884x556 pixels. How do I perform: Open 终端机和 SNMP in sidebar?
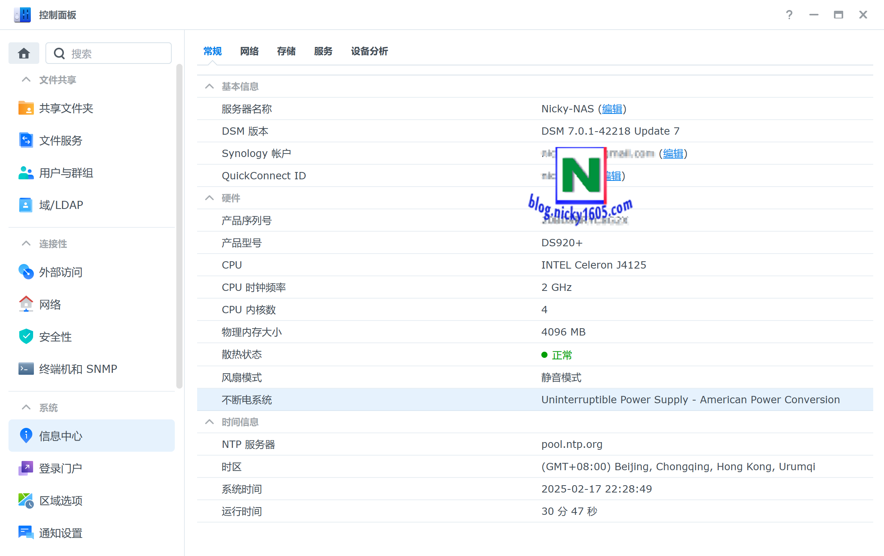(78, 369)
